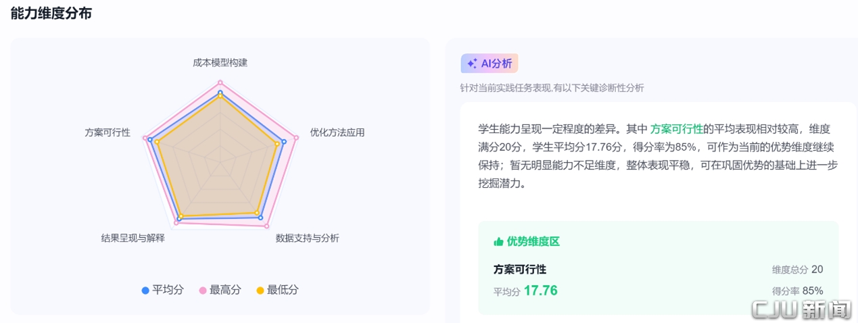The height and width of the screenshot is (323, 858).
Task: Select the 数据支持与分析 radar axis label
Action: (307, 238)
